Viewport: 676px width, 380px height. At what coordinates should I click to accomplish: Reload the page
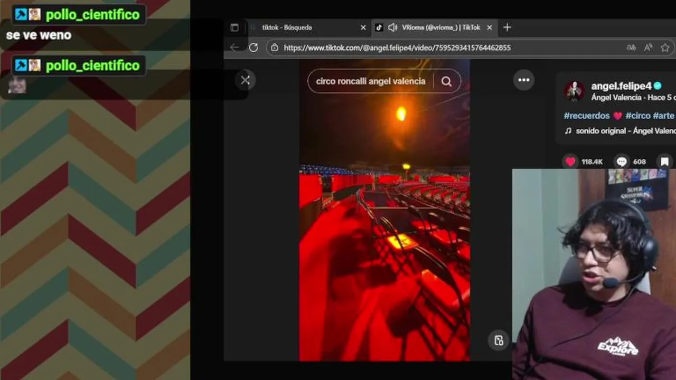[x=253, y=47]
